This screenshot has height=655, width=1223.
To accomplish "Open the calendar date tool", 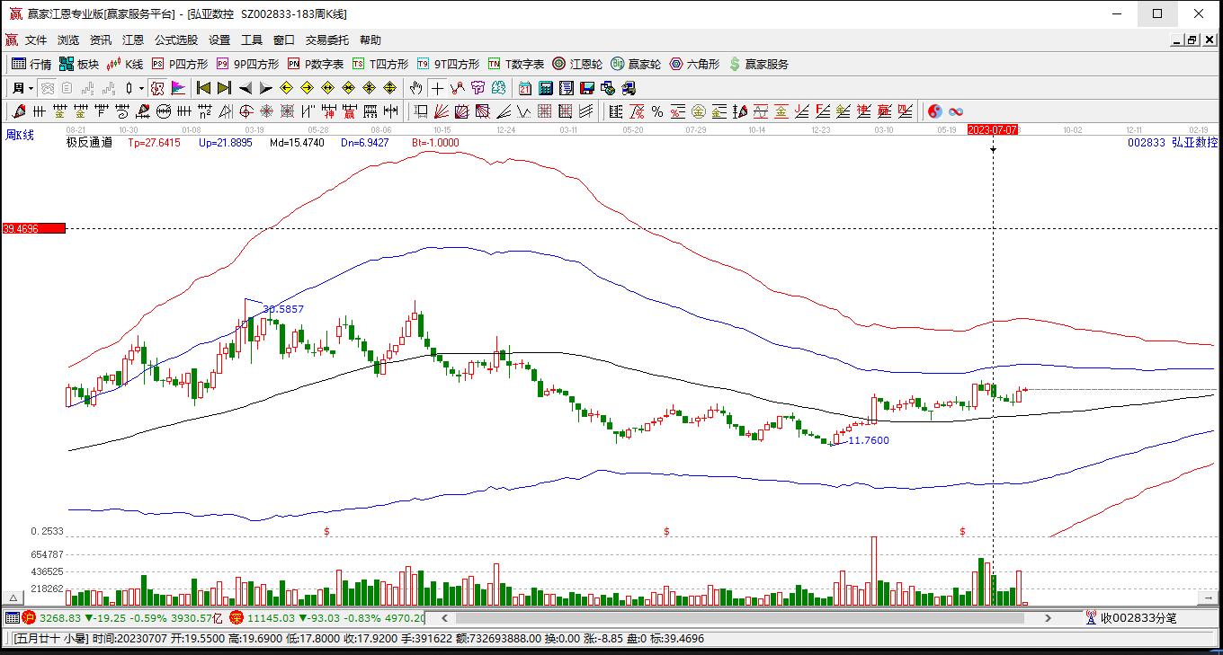I will (524, 88).
